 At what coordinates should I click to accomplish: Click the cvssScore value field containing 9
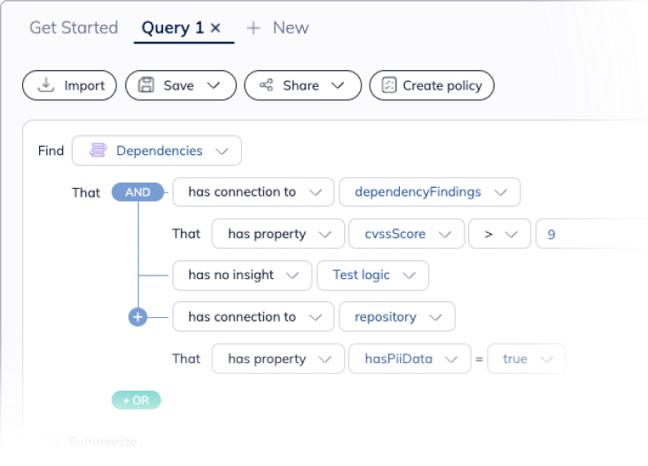point(589,234)
